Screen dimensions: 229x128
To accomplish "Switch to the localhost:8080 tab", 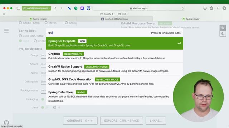I will click(114, 19).
